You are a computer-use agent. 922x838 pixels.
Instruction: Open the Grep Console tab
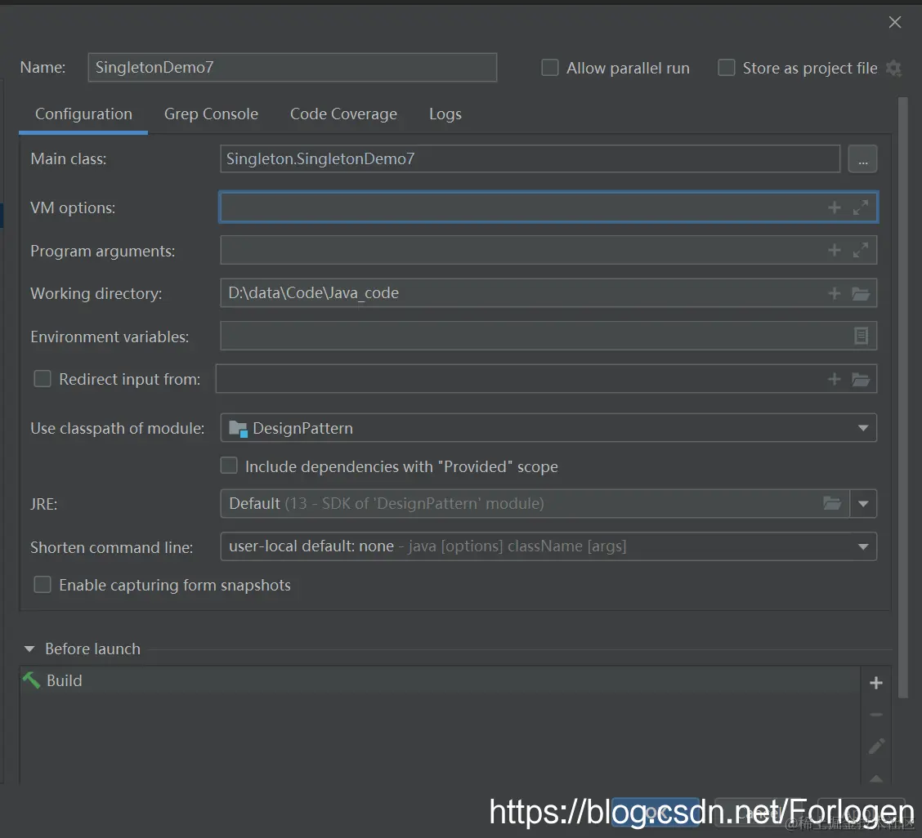[211, 114]
